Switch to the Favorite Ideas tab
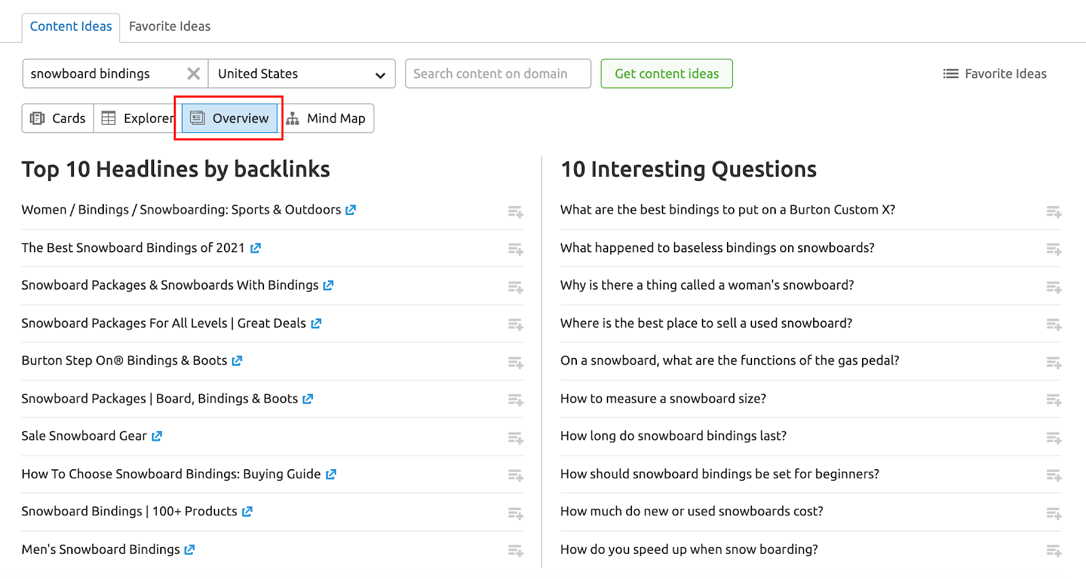 (x=170, y=26)
